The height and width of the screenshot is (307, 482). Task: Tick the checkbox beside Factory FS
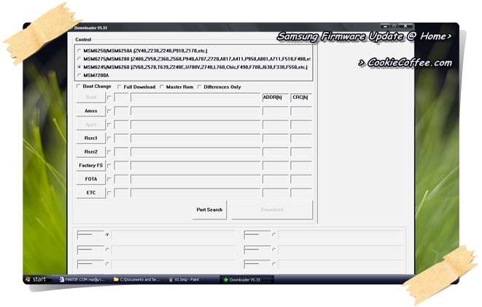pyautogui.click(x=109, y=166)
